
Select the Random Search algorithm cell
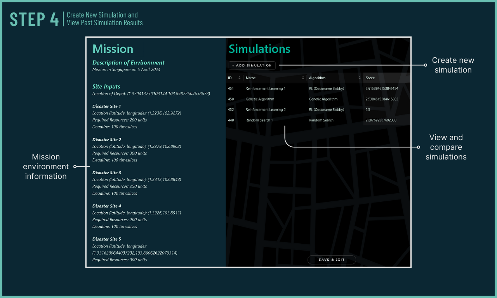(321, 120)
